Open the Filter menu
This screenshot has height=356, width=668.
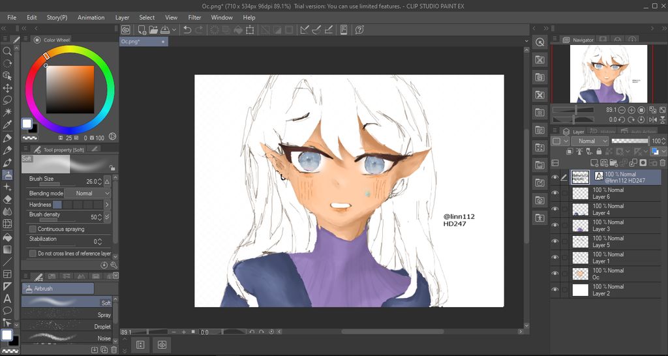(194, 18)
